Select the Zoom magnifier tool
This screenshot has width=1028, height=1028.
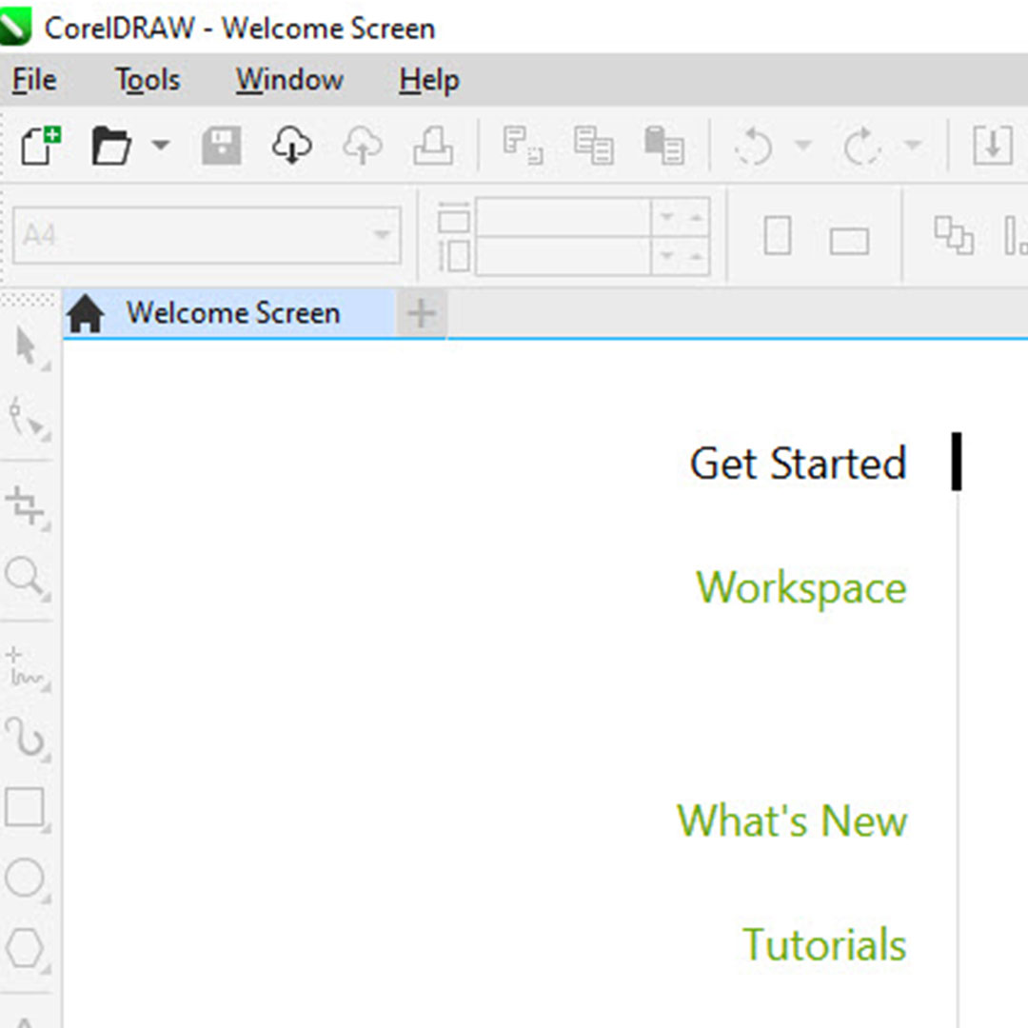25,577
